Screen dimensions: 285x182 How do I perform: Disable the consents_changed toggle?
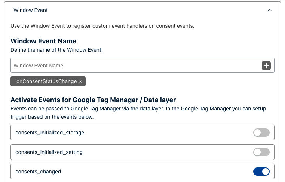pos(261,172)
